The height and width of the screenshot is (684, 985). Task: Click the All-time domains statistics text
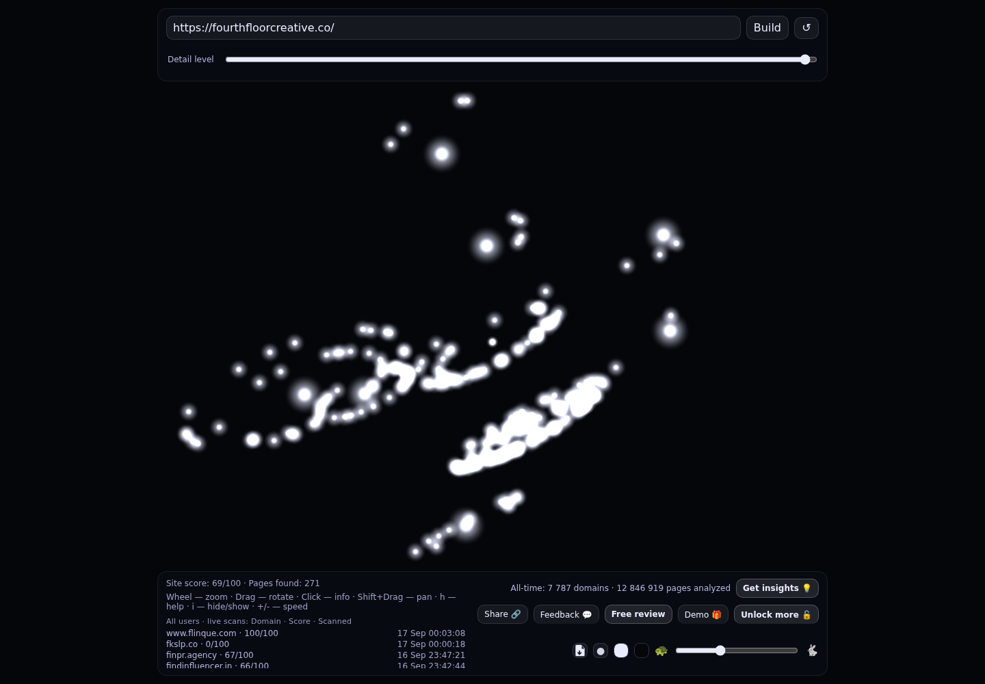pos(620,588)
